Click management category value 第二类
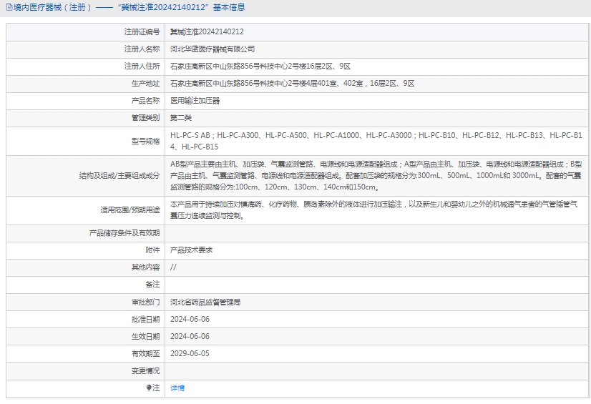 181,118
